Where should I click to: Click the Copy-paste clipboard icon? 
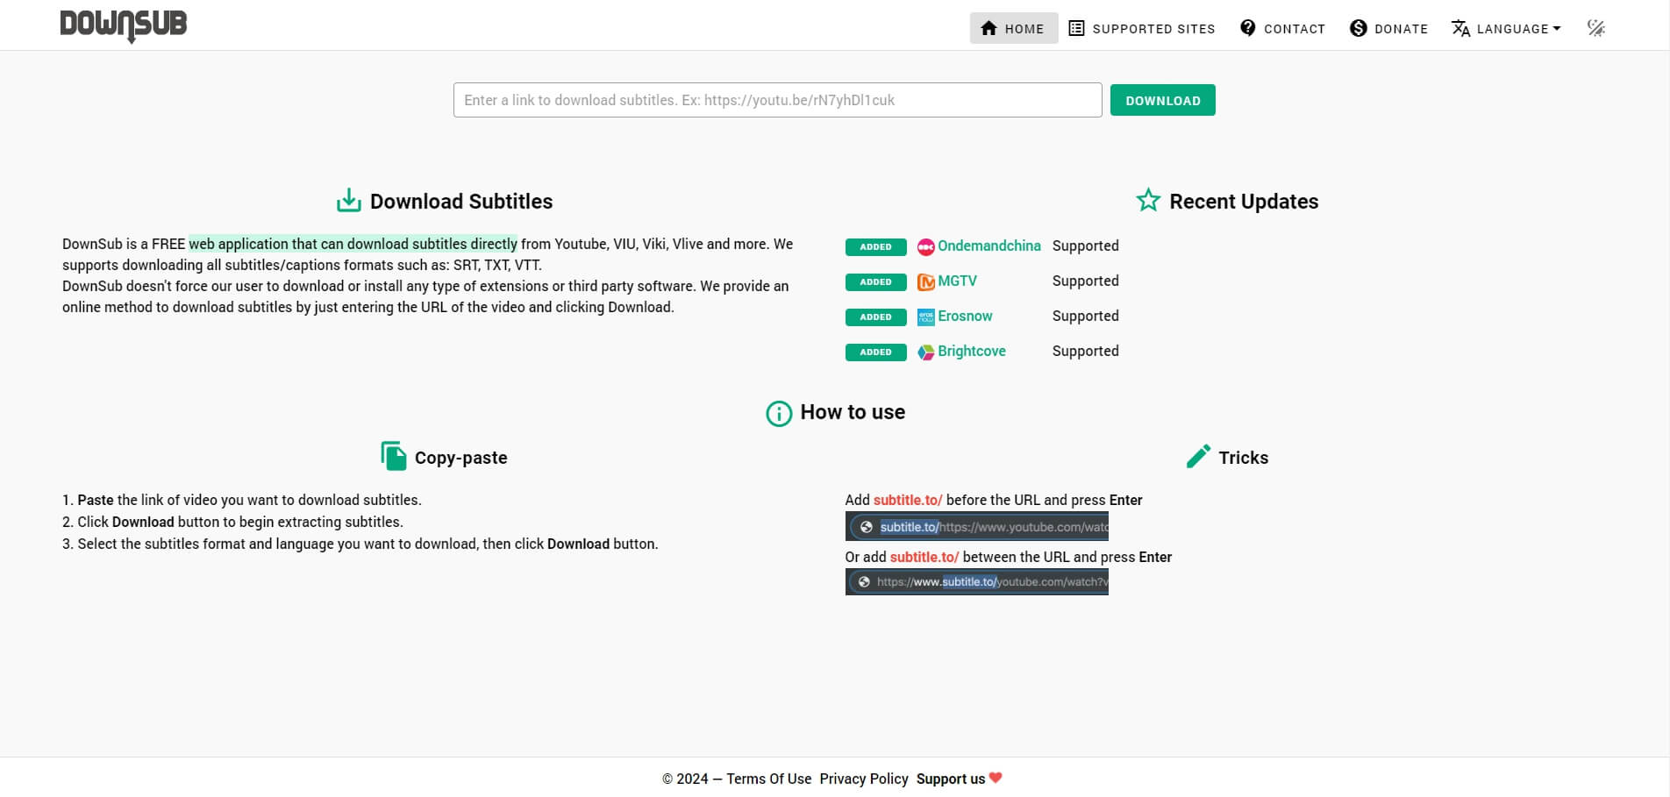click(394, 456)
